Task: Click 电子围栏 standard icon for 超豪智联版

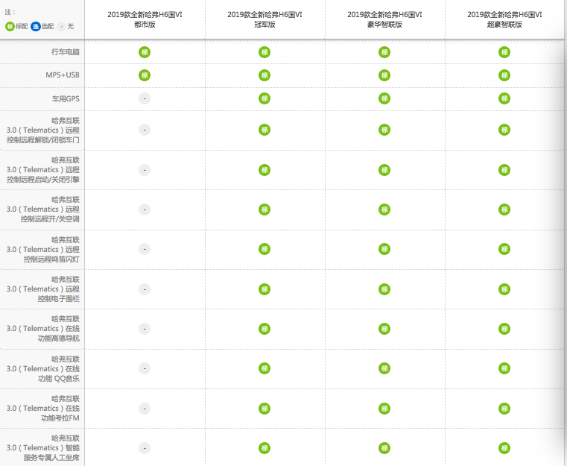Action: pos(504,289)
